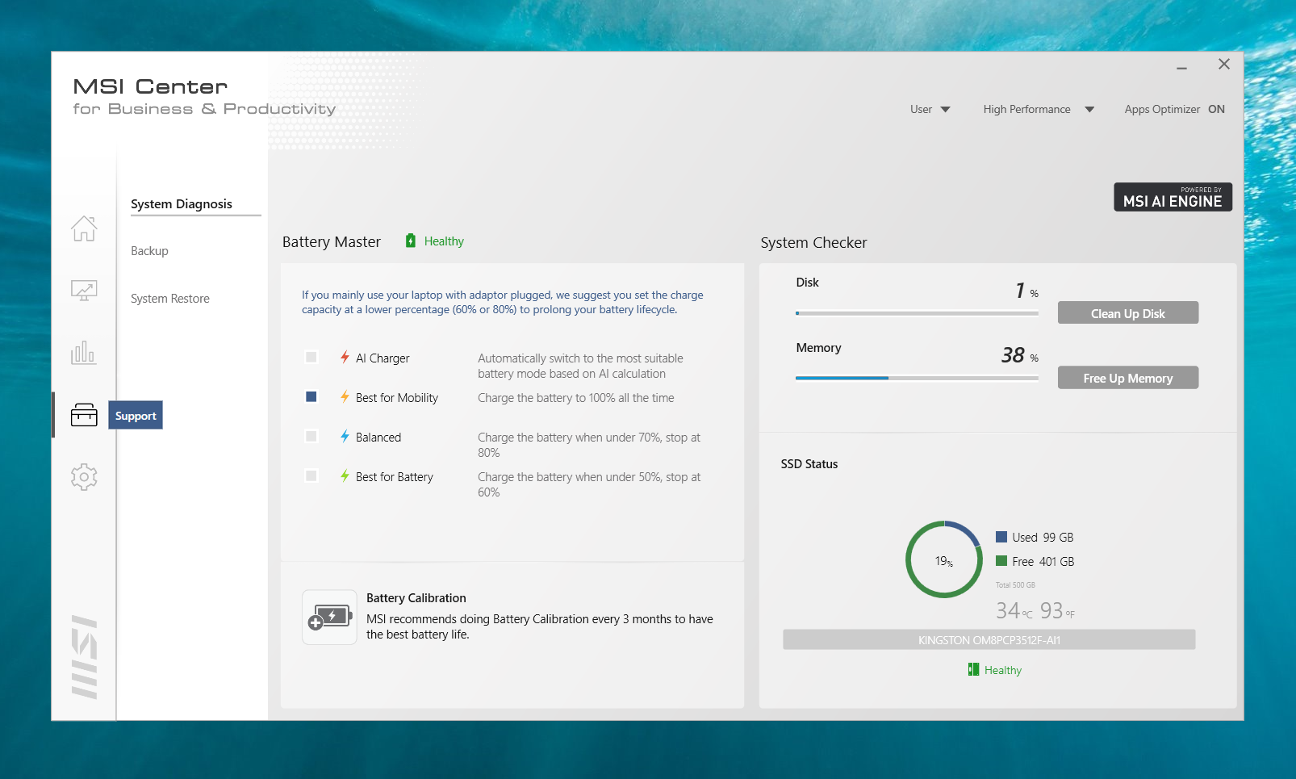This screenshot has width=1296, height=779.
Task: Click the Disk 1 % value
Action: coord(1026,291)
